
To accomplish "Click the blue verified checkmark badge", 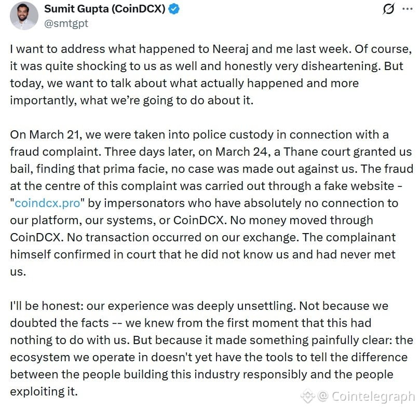I will (x=173, y=8).
